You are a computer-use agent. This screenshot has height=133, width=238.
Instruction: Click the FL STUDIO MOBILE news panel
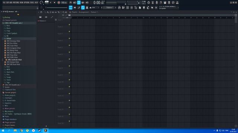point(168,7)
